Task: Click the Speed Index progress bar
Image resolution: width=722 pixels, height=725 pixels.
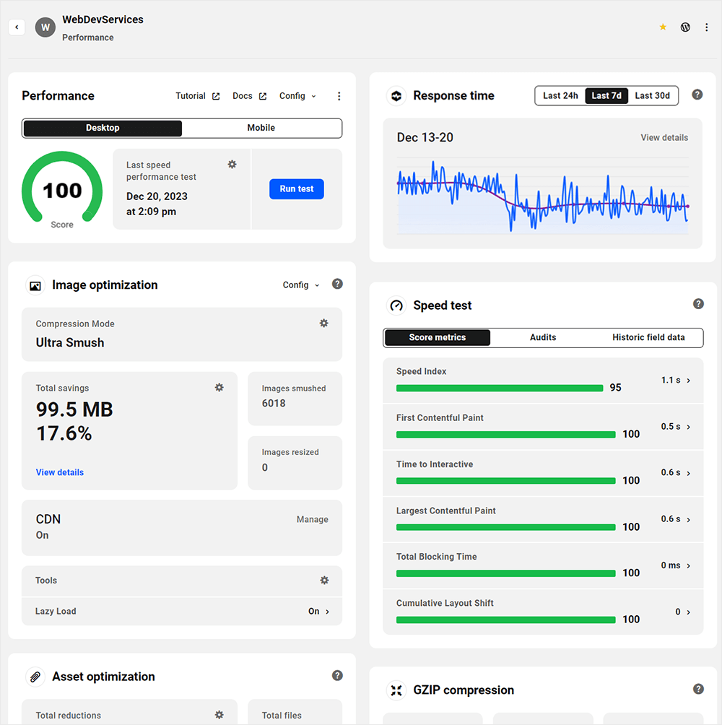Action: click(x=500, y=388)
